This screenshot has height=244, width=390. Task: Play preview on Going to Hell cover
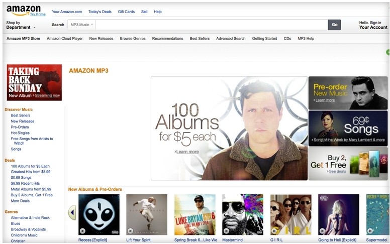point(322,231)
